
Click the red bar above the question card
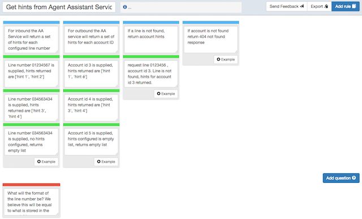32,185
